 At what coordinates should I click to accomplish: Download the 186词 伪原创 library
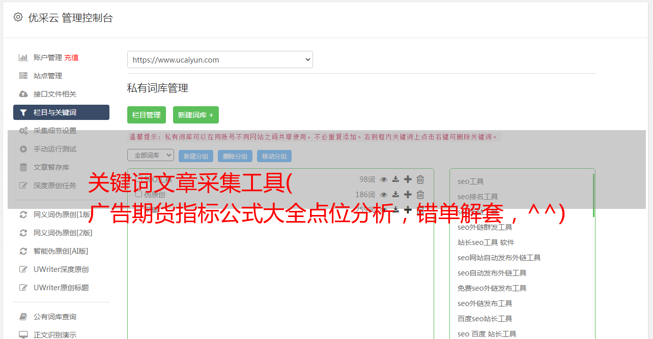395,195
